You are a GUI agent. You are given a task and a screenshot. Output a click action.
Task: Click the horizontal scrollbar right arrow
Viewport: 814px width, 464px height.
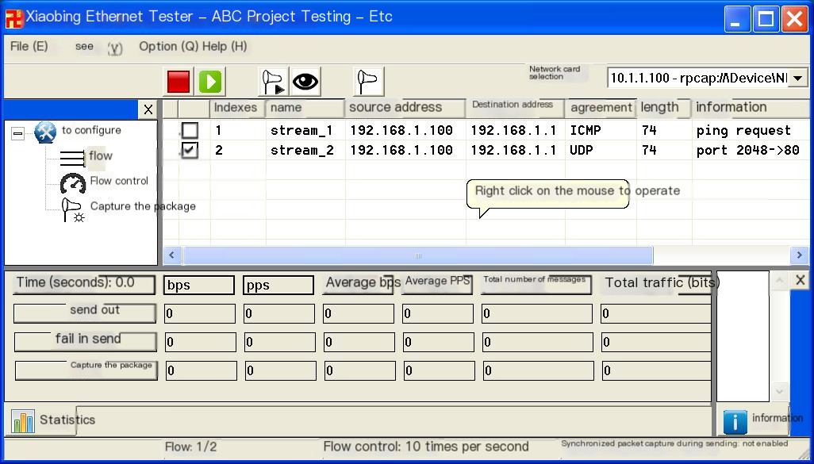(x=799, y=255)
